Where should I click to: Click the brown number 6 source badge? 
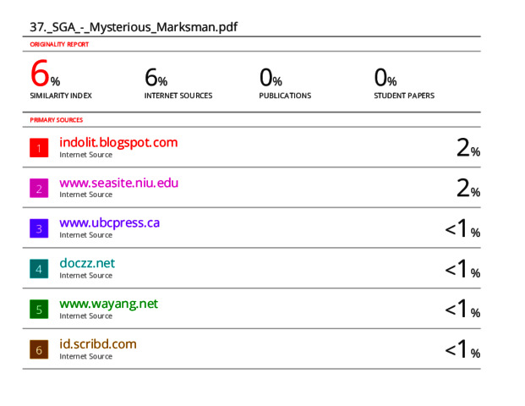[x=38, y=349]
